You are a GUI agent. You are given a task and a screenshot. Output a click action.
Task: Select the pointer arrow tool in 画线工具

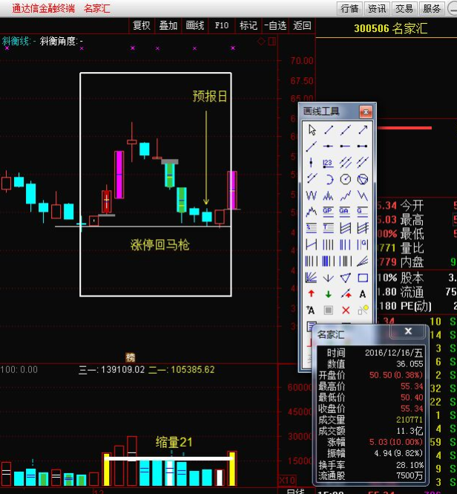312,130
